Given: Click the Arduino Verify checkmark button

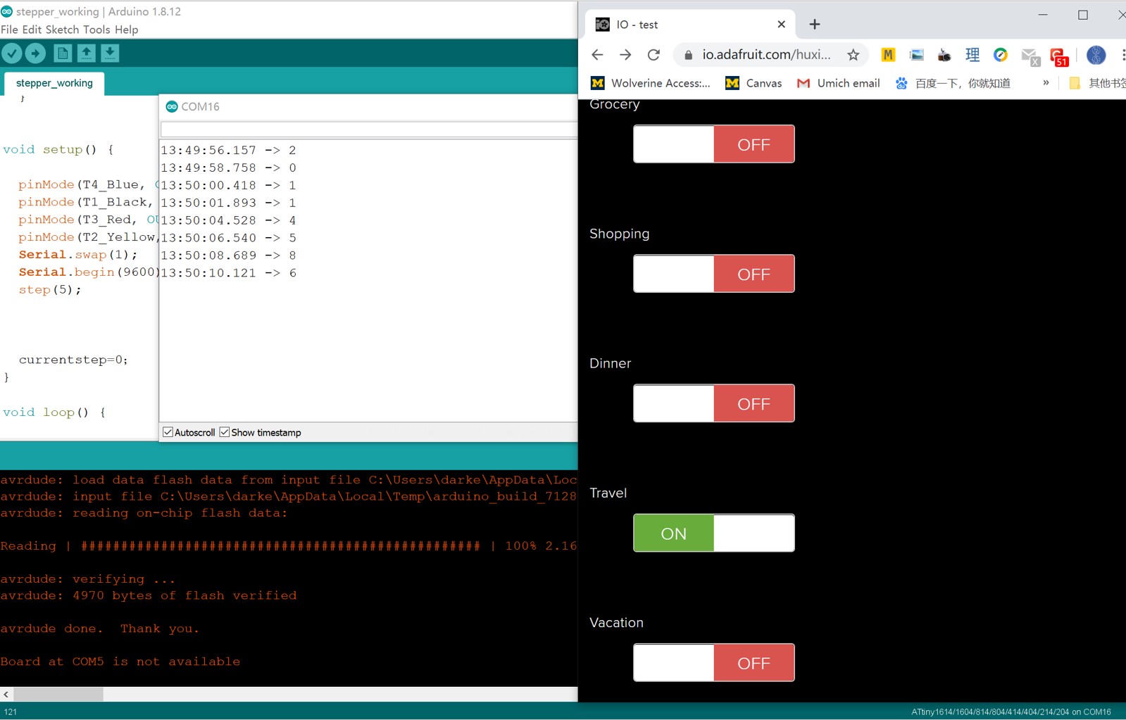Looking at the screenshot, I should point(12,53).
